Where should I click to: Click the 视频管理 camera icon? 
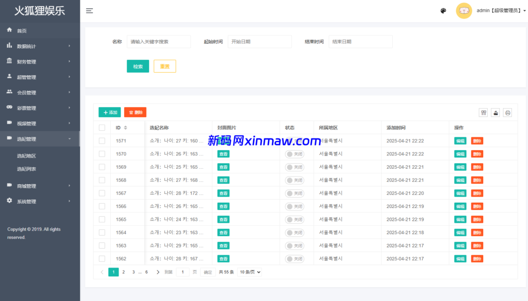coord(9,122)
